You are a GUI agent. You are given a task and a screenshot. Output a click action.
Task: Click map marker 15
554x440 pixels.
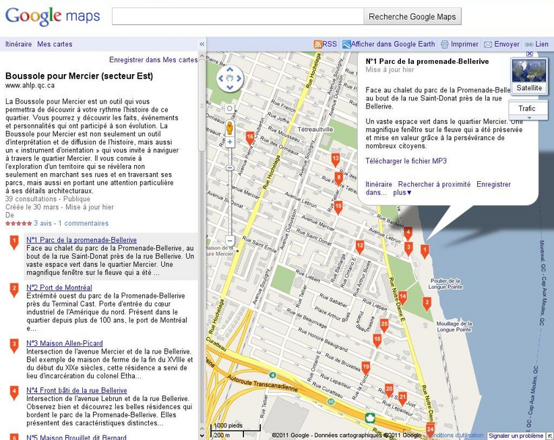point(338,208)
